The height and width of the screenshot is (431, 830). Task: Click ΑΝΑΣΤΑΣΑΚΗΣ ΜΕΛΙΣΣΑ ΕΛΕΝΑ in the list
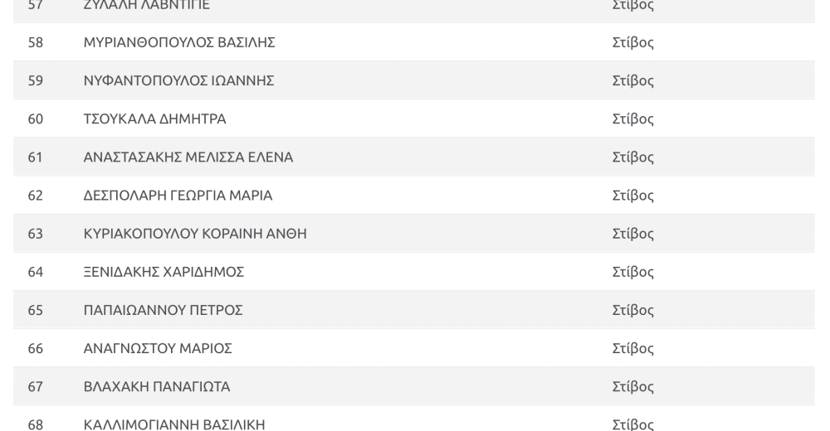[x=188, y=157]
